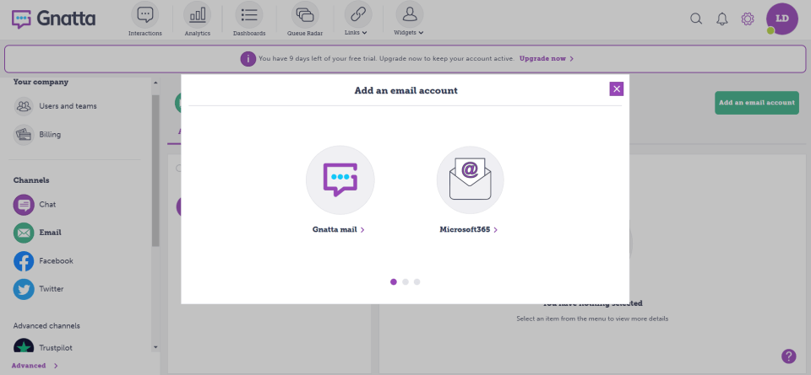Open Billing in sidebar

click(x=50, y=135)
